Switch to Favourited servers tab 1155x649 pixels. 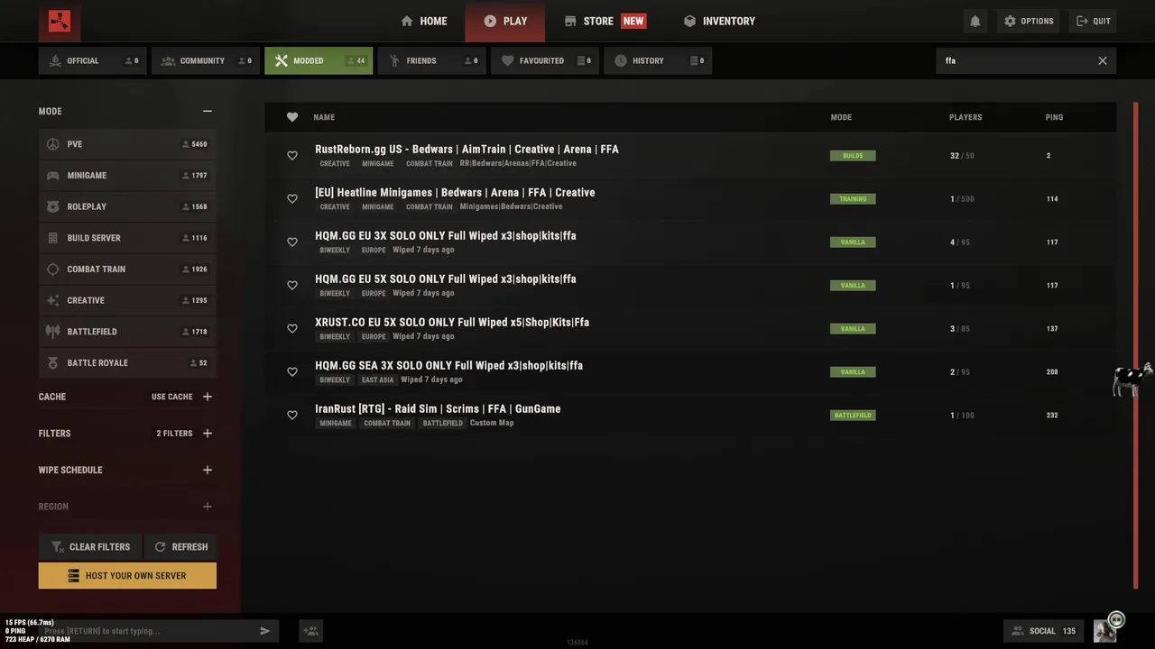(x=544, y=60)
